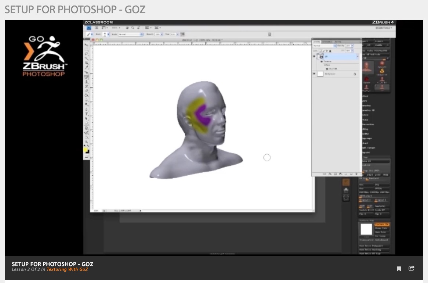This screenshot has height=283, width=428.
Task: Click the Link Layers icon at the panel bottom
Action: (324, 174)
